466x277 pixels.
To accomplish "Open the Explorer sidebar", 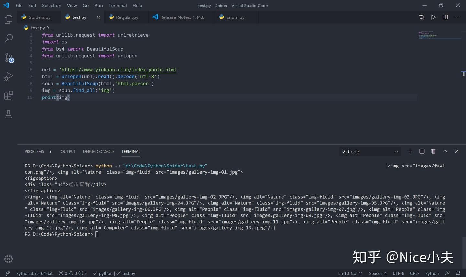I will (x=8, y=19).
